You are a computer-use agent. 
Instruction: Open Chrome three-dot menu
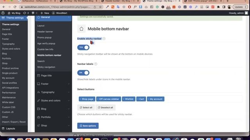click(246, 7)
